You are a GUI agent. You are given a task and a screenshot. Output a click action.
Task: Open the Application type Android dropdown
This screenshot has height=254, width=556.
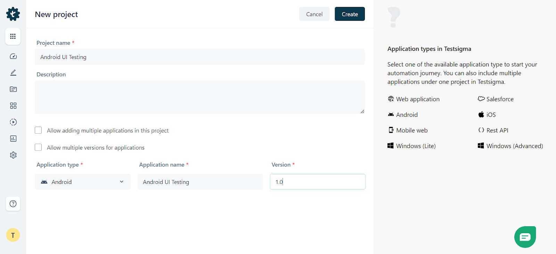[83, 182]
